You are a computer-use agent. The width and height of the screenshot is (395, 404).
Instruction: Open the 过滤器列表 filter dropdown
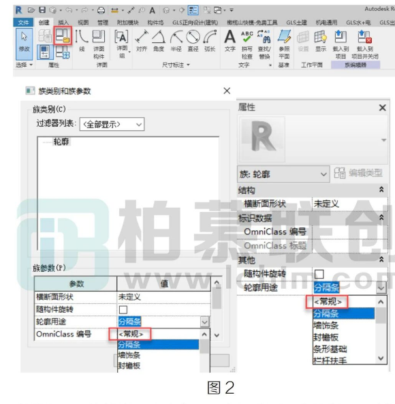tap(112, 125)
